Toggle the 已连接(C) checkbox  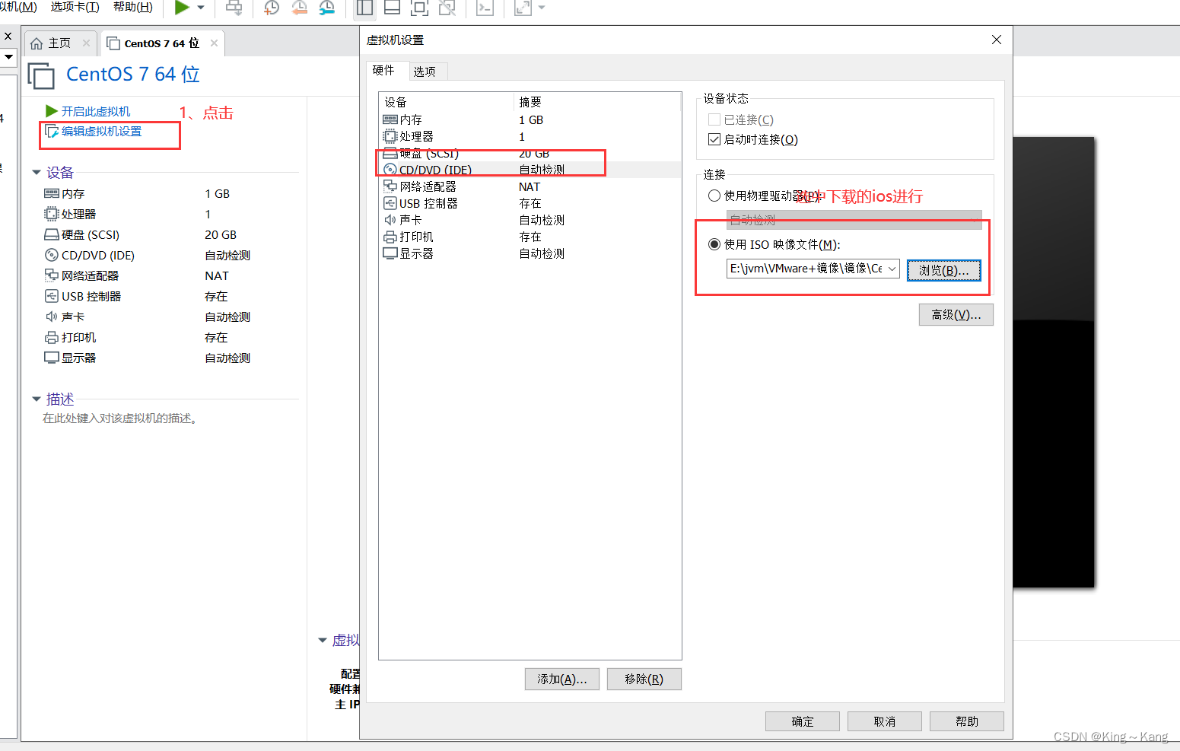(714, 119)
